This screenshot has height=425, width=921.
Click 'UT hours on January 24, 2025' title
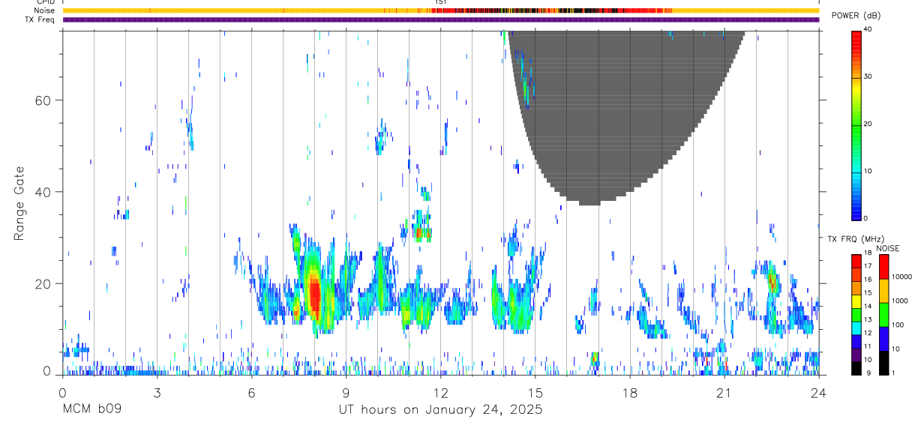440,410
